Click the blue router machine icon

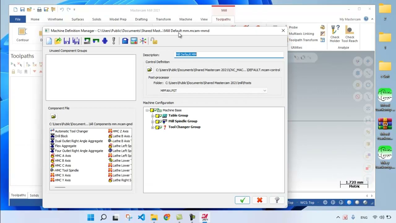pyautogui.click(x=105, y=41)
